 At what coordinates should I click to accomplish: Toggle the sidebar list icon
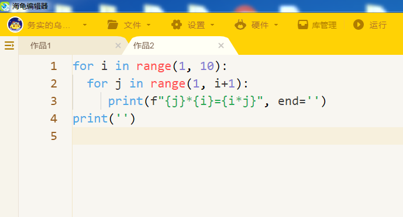(9, 45)
